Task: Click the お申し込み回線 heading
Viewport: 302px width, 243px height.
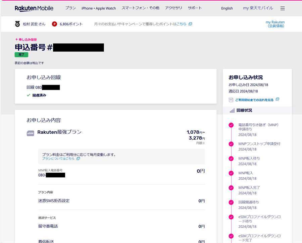Action: click(44, 77)
